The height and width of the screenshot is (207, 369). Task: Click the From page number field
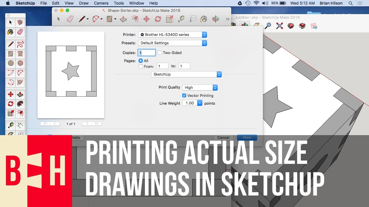(x=163, y=66)
